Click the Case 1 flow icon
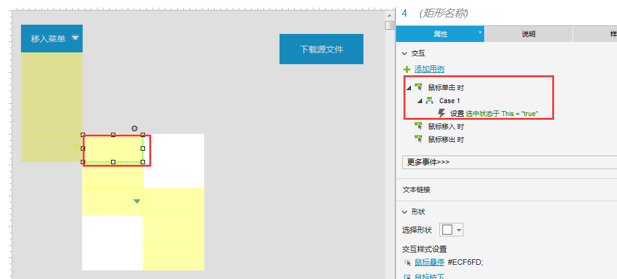617x279 pixels. coord(429,101)
